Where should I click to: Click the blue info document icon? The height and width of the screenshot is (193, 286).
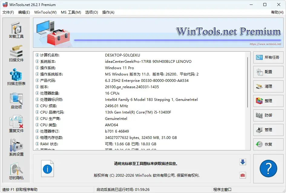tap(48, 169)
